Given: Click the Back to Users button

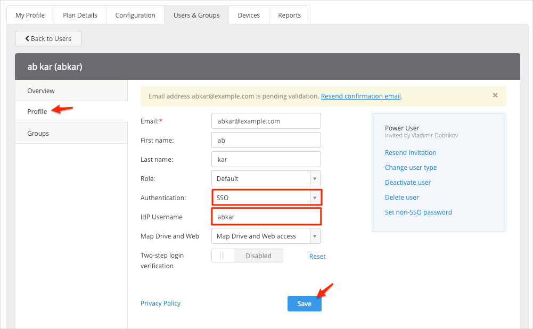Looking at the screenshot, I should click(48, 39).
